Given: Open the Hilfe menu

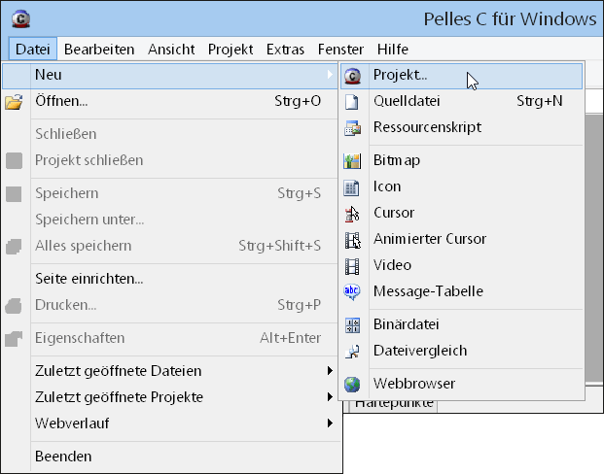Looking at the screenshot, I should click(x=393, y=49).
